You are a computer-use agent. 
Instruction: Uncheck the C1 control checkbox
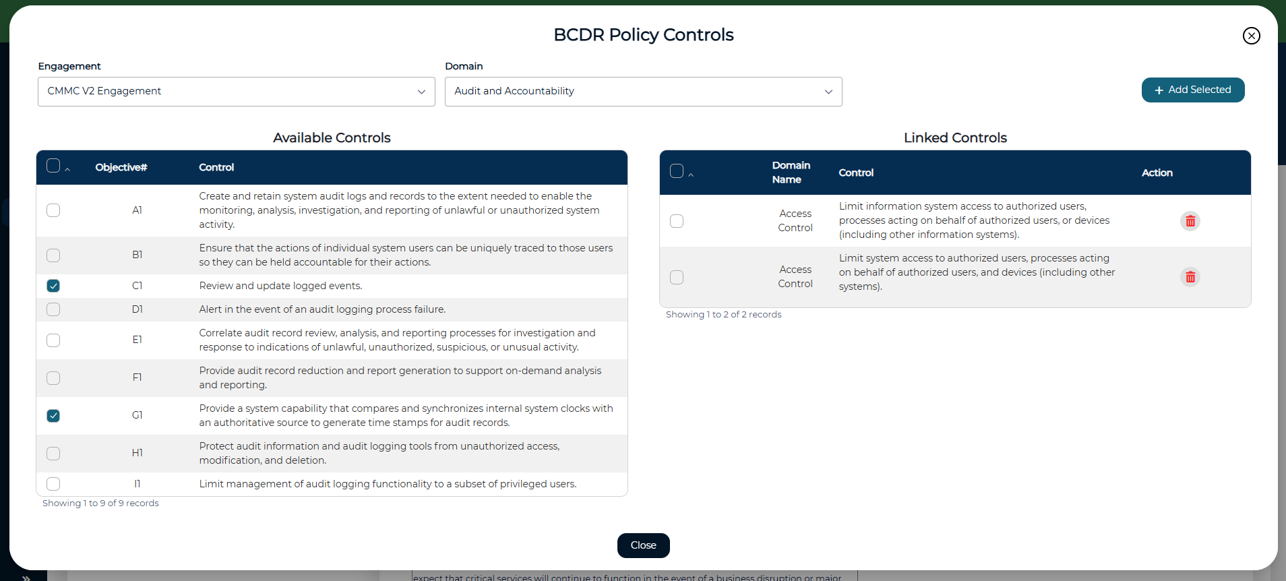pyautogui.click(x=53, y=286)
